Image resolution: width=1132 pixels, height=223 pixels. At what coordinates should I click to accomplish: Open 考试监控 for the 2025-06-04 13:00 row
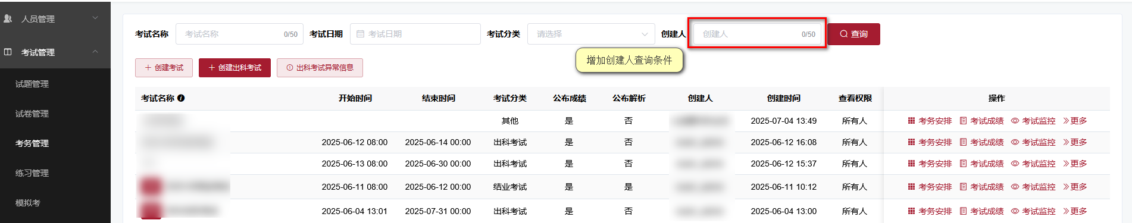1033,211
